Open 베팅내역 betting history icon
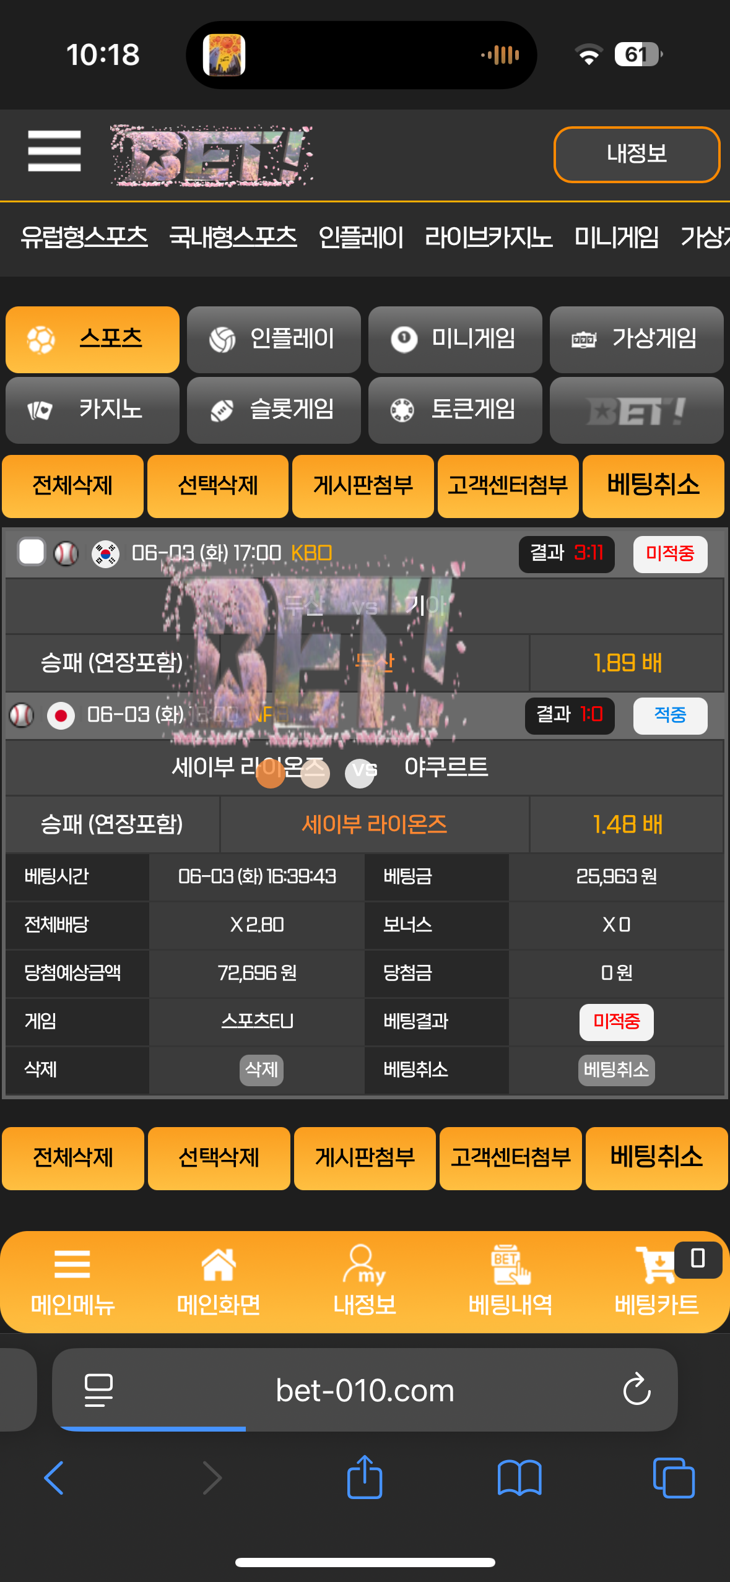 tap(511, 1264)
